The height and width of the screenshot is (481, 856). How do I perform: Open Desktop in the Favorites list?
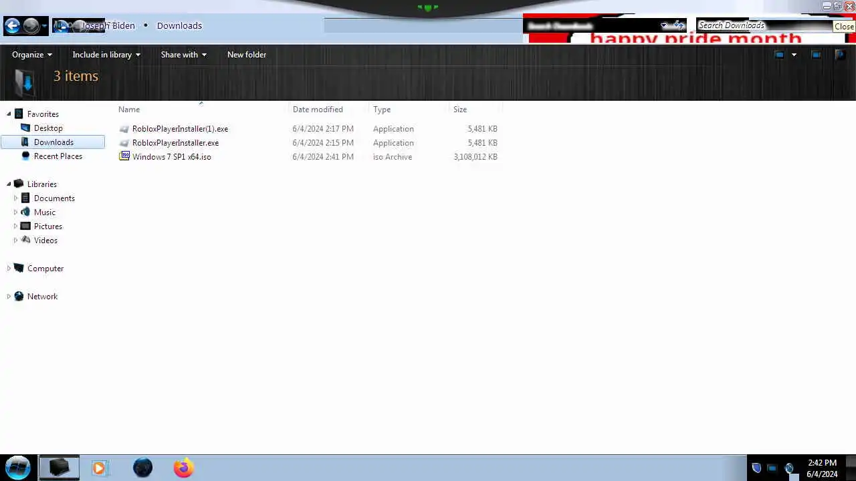pyautogui.click(x=48, y=128)
